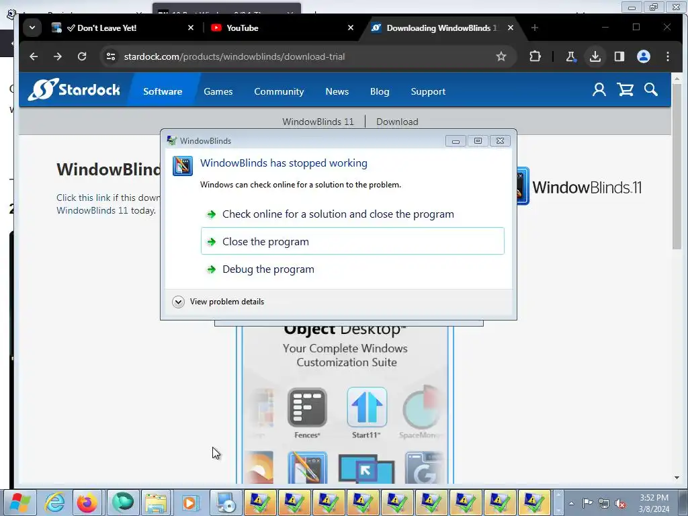Click the address bar URL field
688x516 pixels.
click(307, 56)
